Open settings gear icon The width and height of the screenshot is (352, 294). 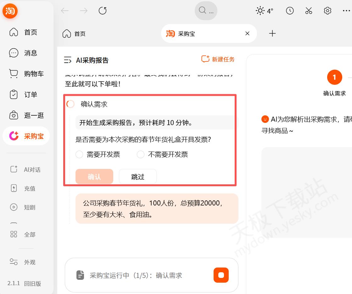(x=327, y=11)
